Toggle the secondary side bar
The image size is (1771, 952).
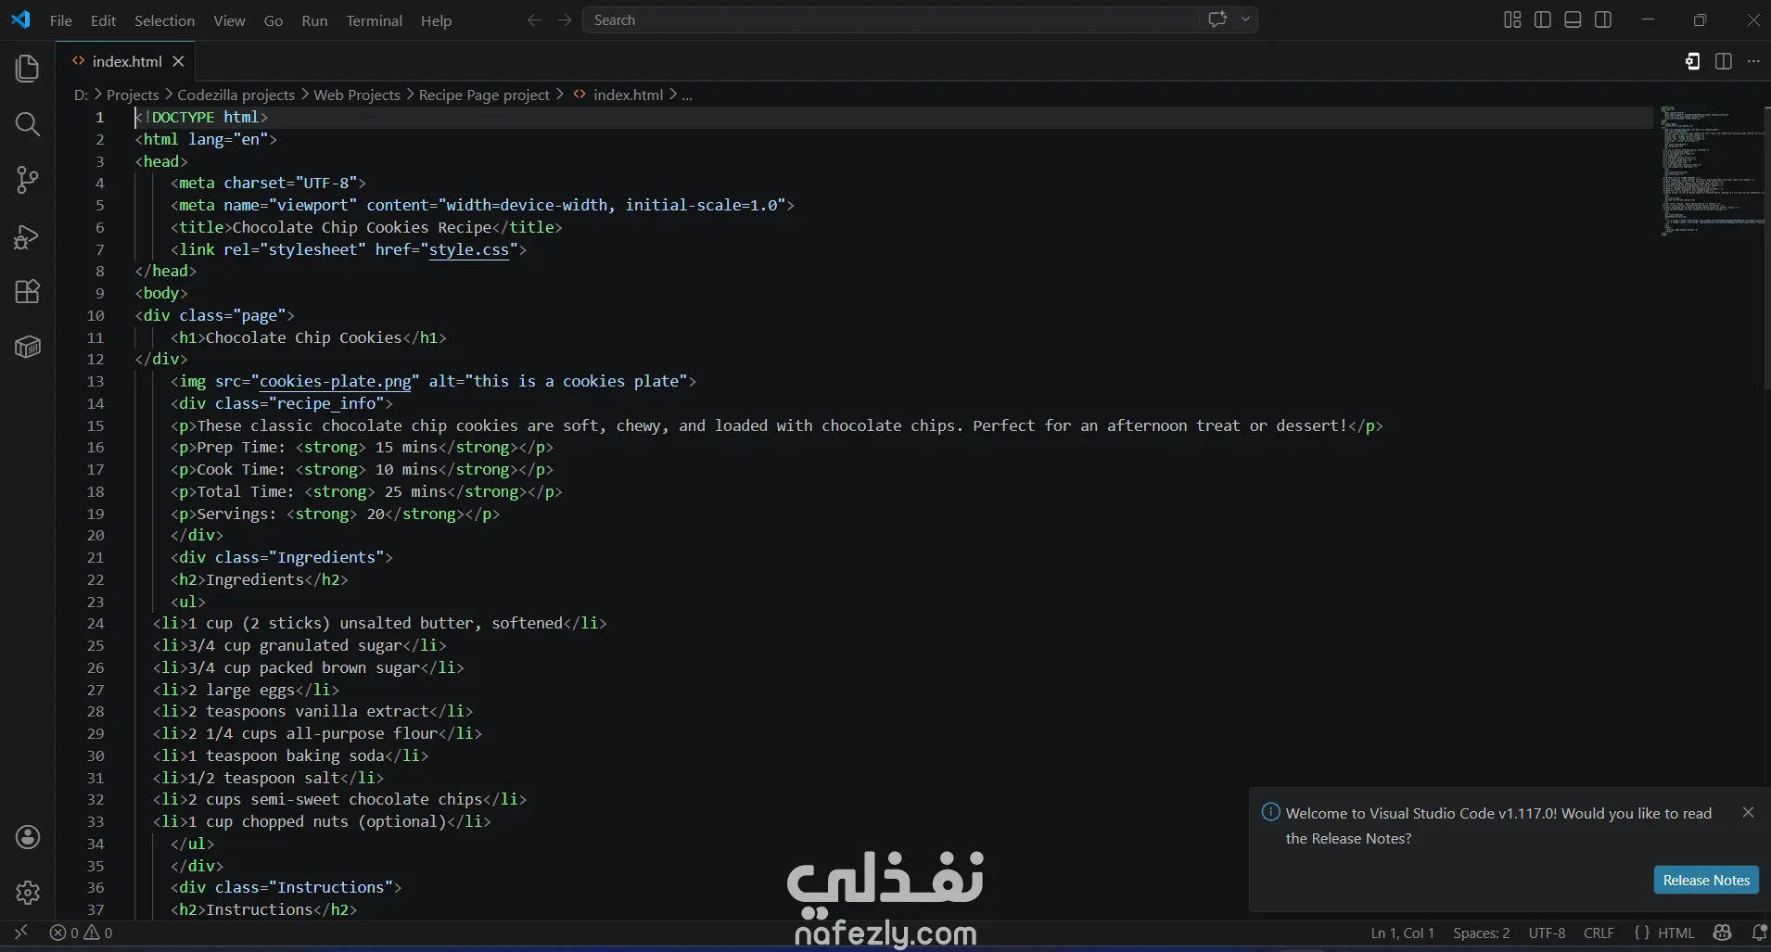tap(1603, 19)
